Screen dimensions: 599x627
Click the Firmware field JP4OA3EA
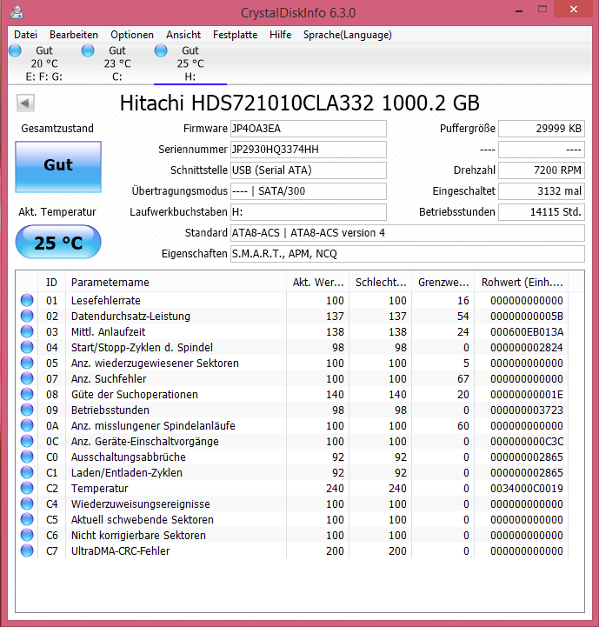(309, 129)
